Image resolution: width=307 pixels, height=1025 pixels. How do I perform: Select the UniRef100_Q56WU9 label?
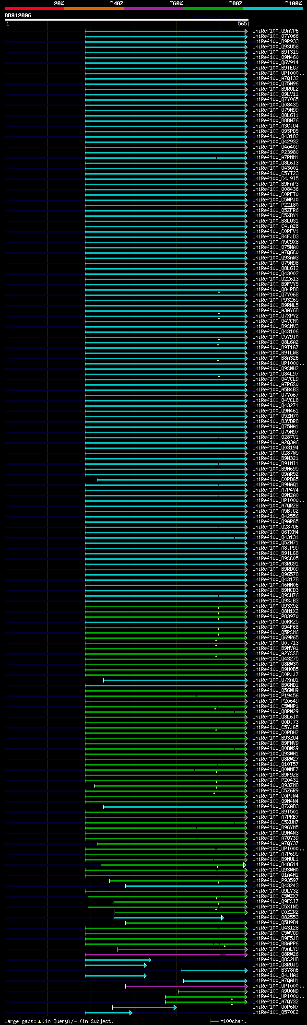[275, 690]
